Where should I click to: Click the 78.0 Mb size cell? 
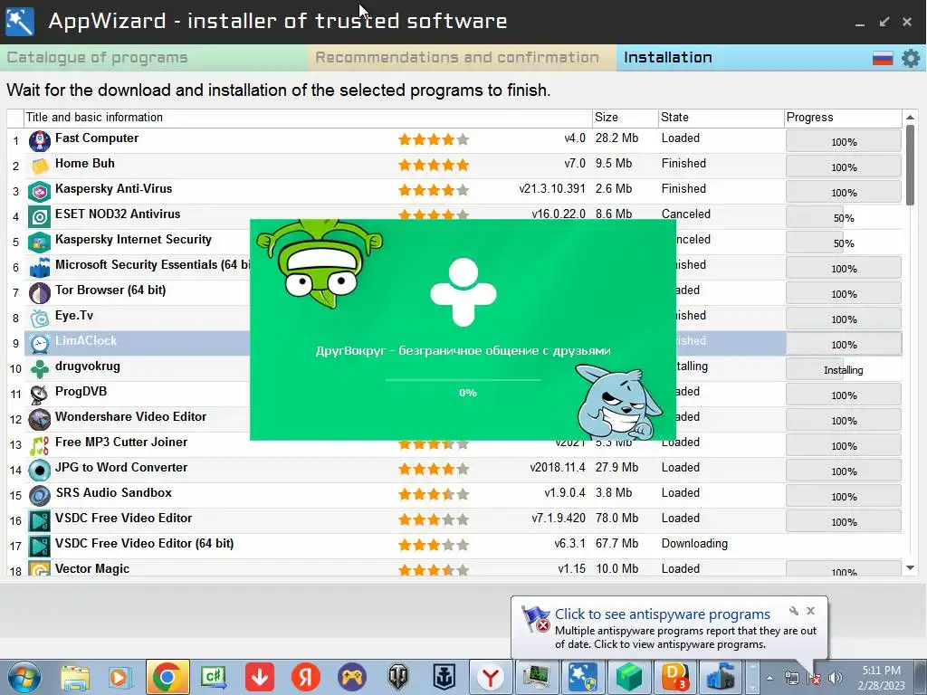click(x=616, y=518)
